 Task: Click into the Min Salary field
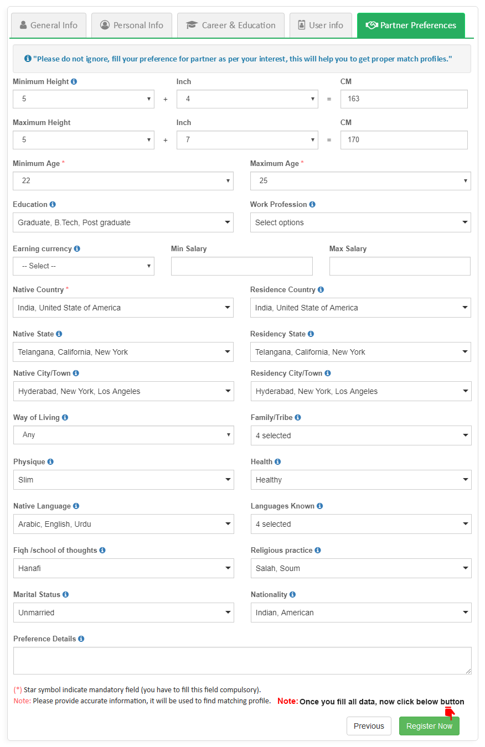242,266
